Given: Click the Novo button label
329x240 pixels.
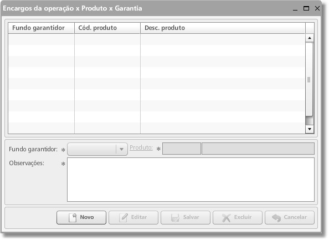Looking at the screenshot, I should point(87,217).
